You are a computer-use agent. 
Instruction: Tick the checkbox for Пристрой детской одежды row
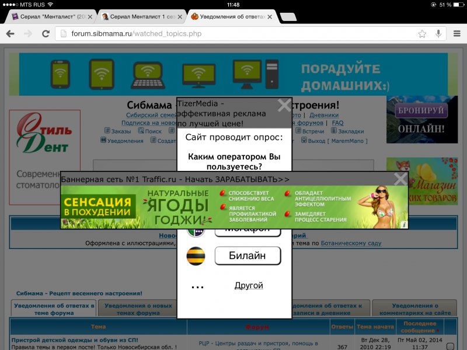click(450, 346)
